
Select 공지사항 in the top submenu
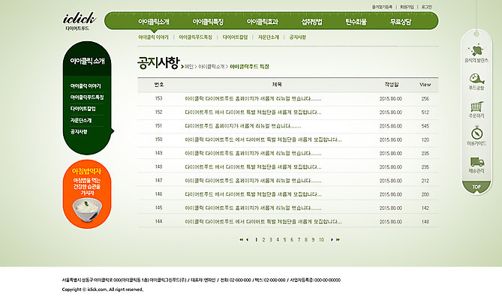(298, 37)
